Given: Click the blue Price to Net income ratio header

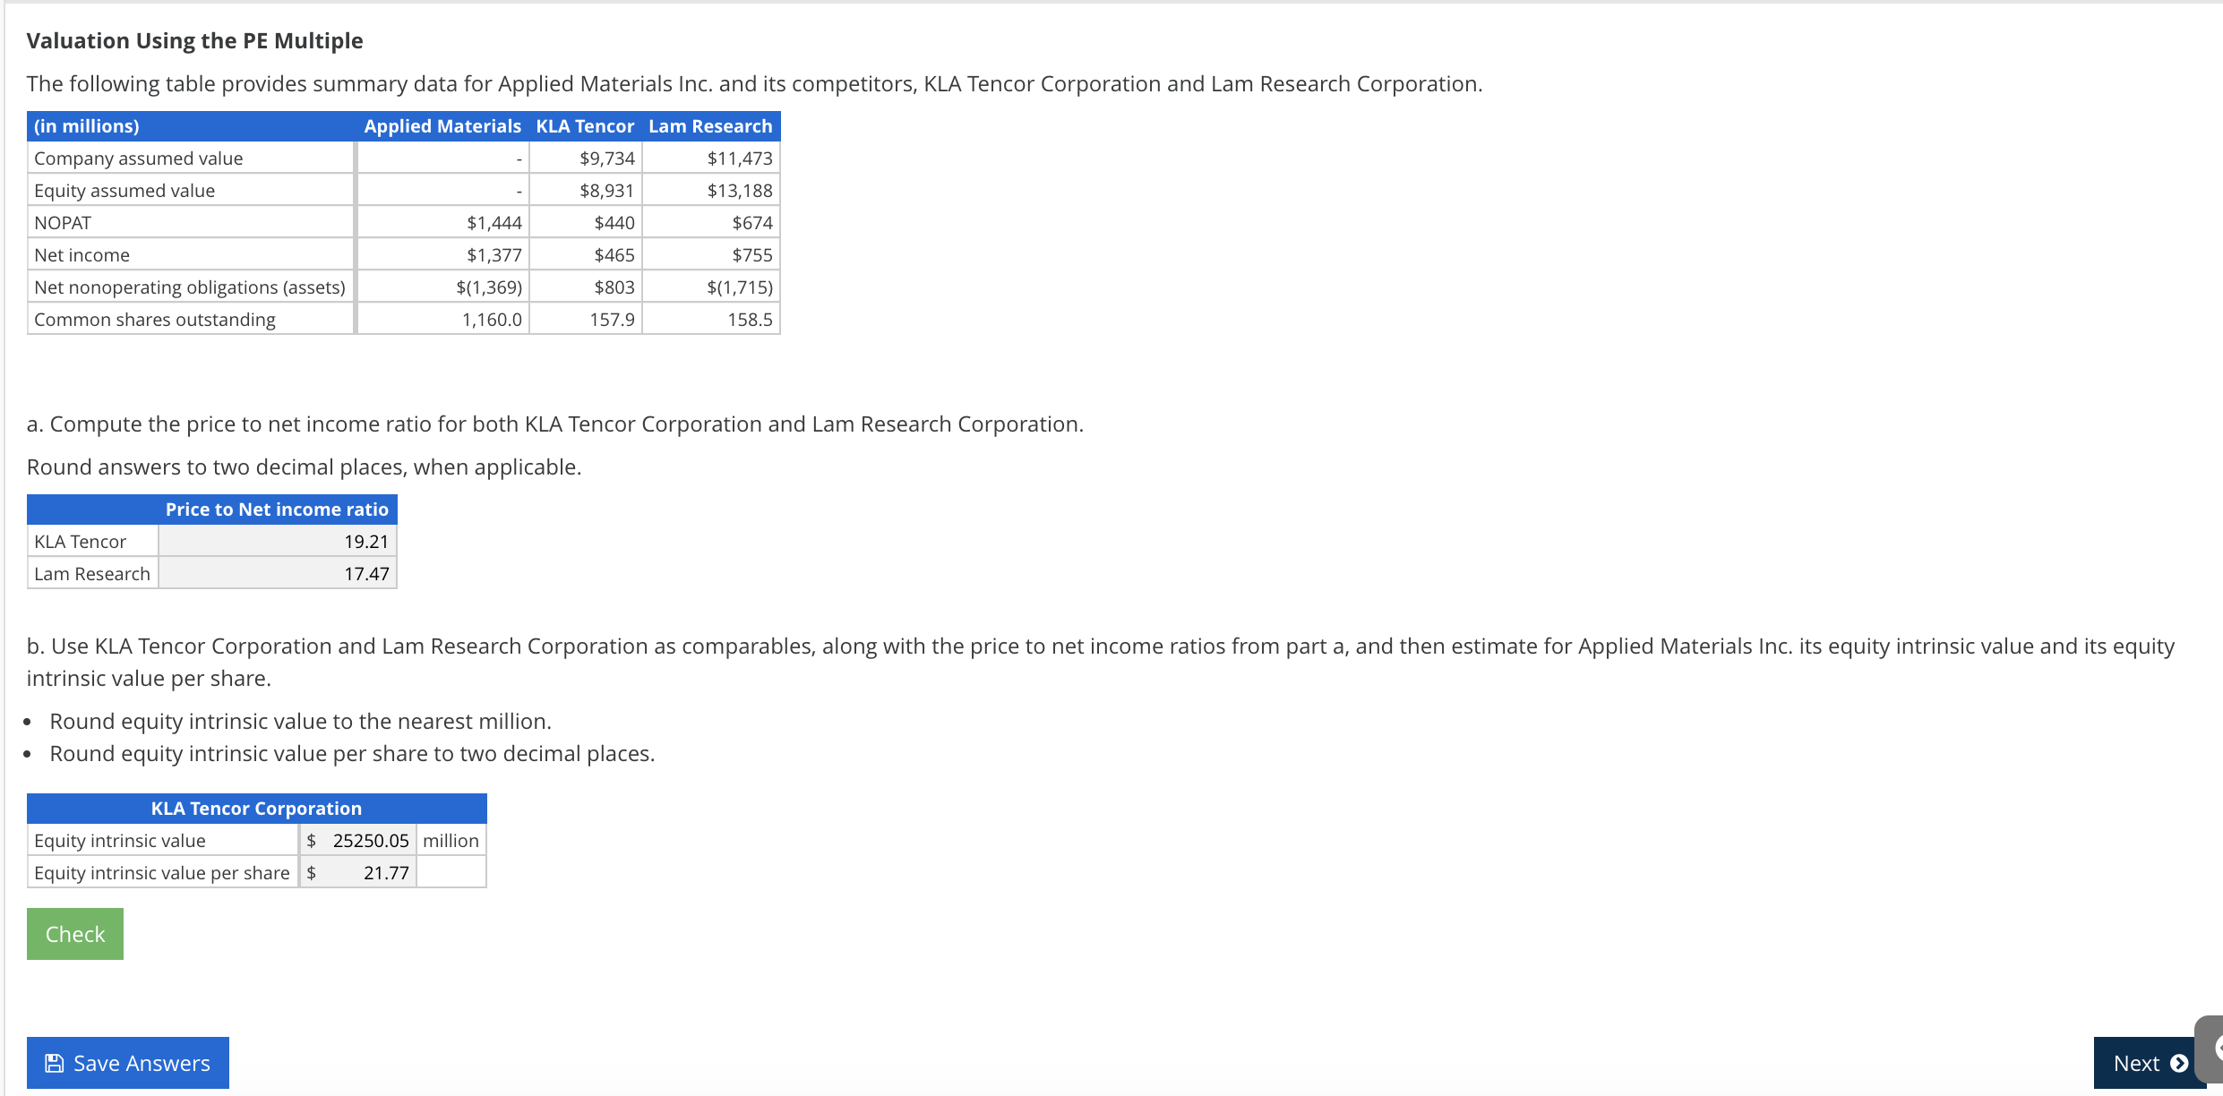Looking at the screenshot, I should (x=277, y=509).
